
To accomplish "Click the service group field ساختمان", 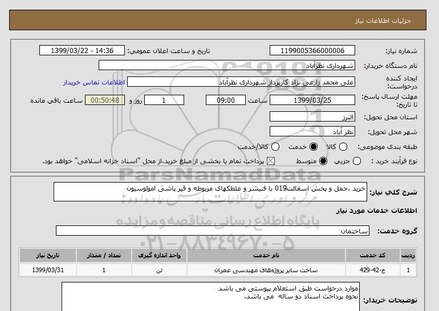I will click(213, 231).
